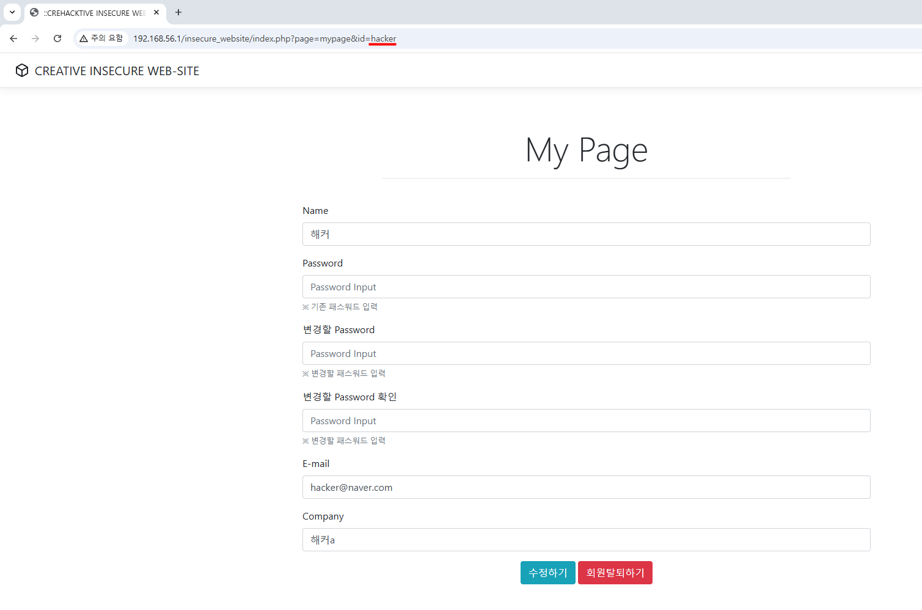Click the URL text in address bar
Screen dimensions: 922x610
click(265, 39)
